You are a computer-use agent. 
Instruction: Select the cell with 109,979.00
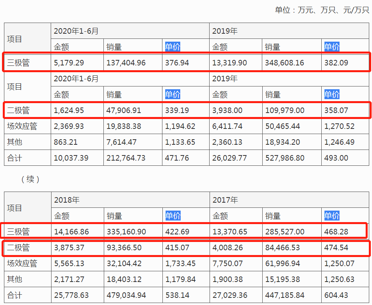point(284,110)
